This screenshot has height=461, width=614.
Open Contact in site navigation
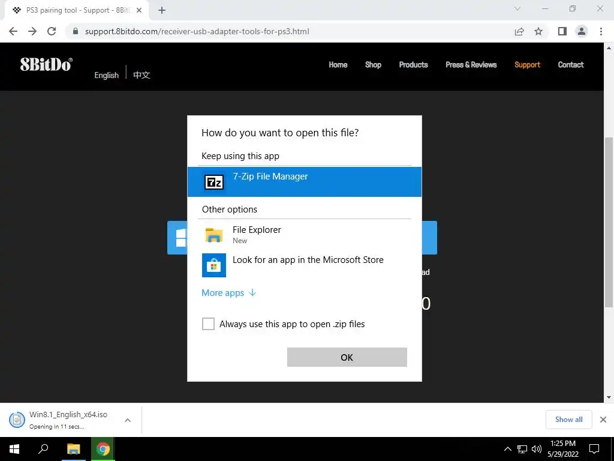pos(571,65)
